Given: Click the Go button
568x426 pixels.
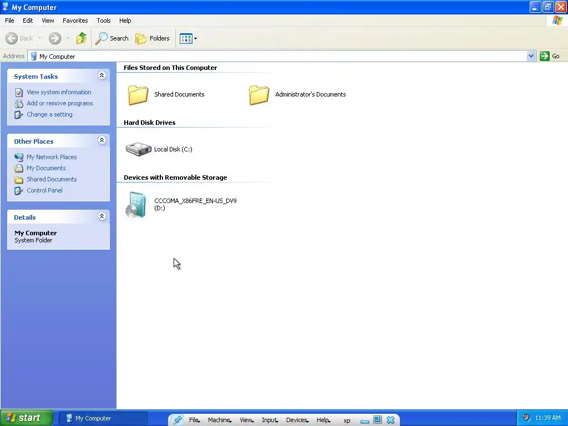Looking at the screenshot, I should click(550, 56).
